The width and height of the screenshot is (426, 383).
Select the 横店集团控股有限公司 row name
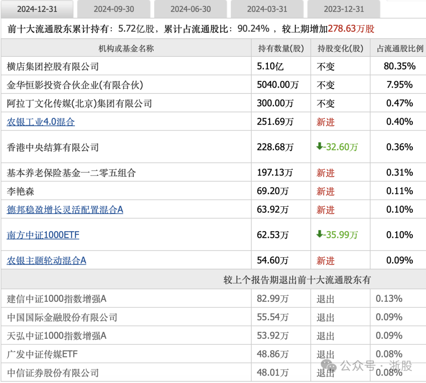(x=53, y=66)
